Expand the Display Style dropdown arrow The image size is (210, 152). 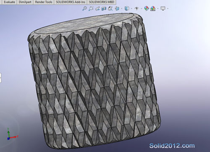[131, 9]
